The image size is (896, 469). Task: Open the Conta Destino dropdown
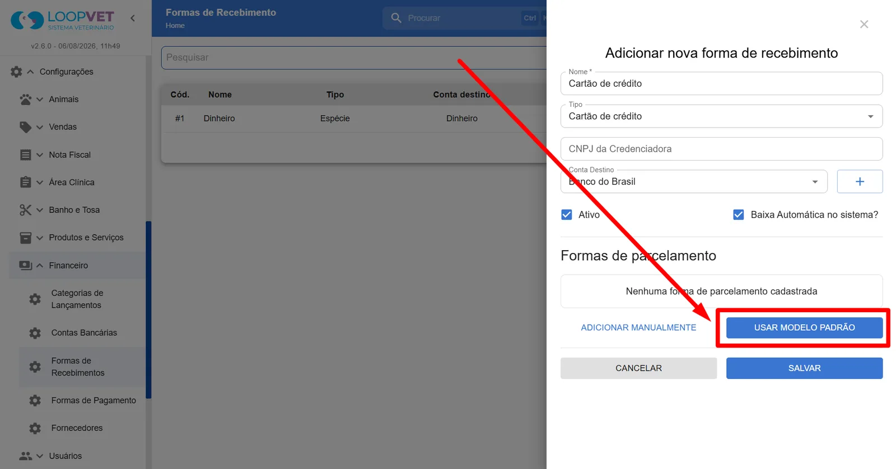click(x=694, y=182)
